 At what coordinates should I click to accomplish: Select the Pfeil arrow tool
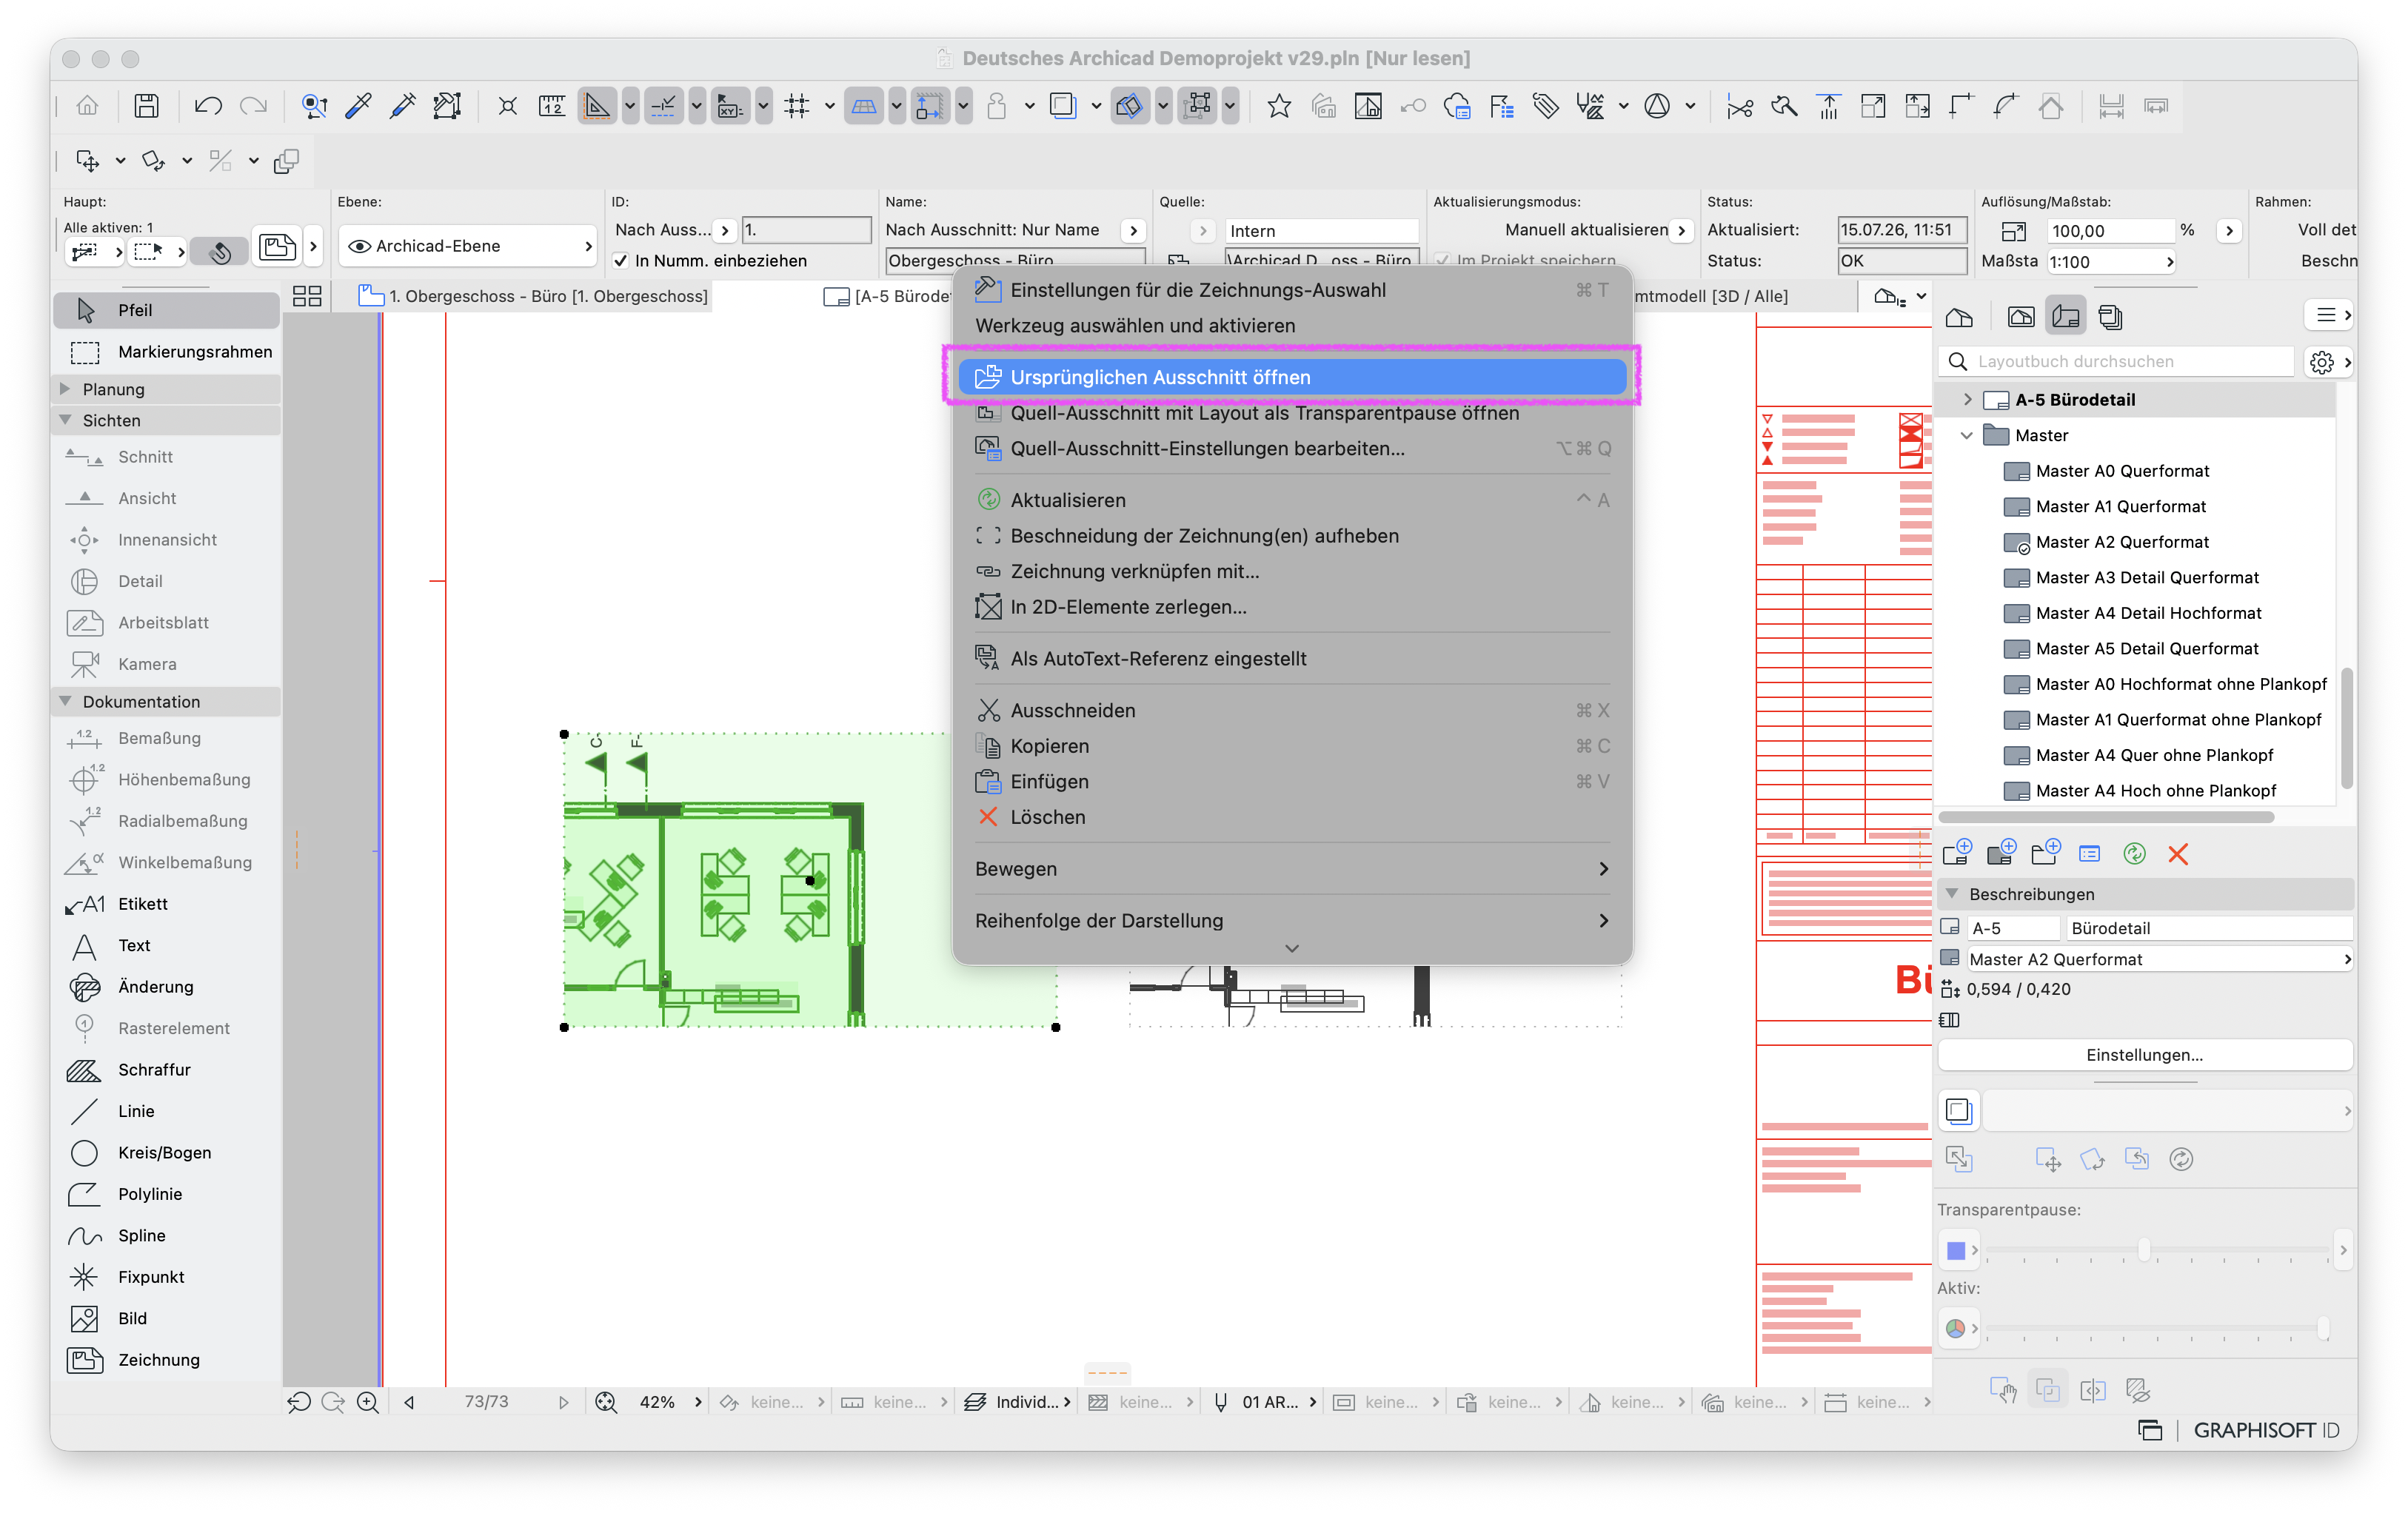click(x=166, y=310)
